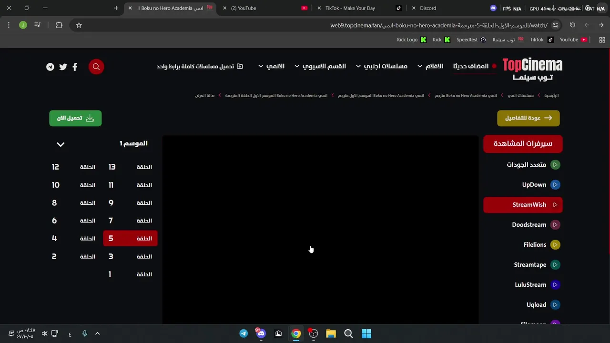The image size is (610, 343).
Task: Select the play icon beside LuluStream server
Action: [x=555, y=284]
